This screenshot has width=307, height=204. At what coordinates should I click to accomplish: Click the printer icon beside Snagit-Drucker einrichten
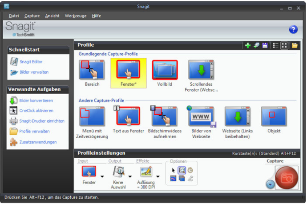point(13,121)
